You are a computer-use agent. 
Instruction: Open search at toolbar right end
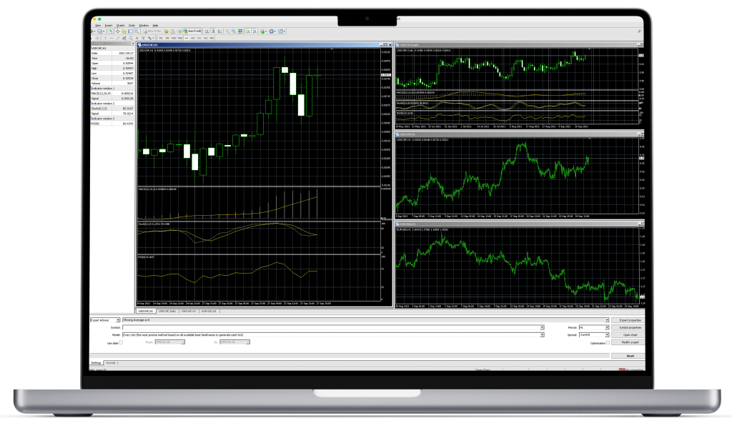point(639,31)
